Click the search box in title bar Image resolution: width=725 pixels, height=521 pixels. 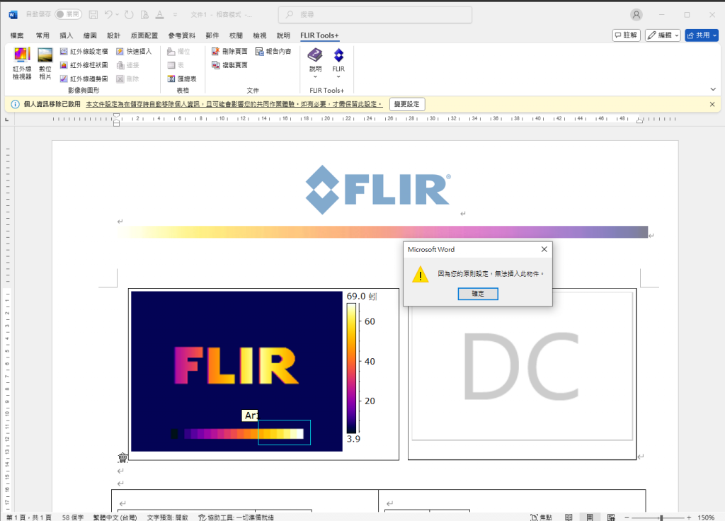375,15
